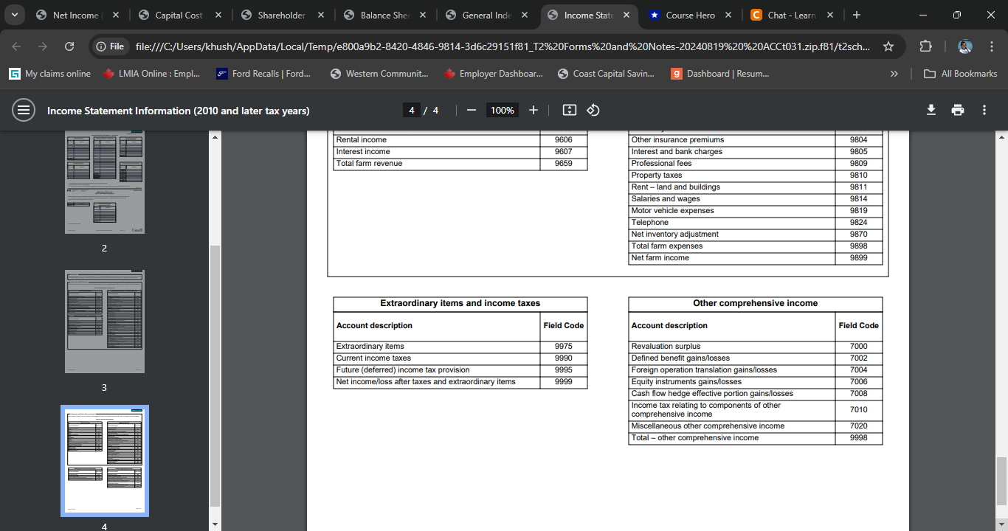Show hidden bookmarks with chevron
1008x531 pixels.
(894, 74)
